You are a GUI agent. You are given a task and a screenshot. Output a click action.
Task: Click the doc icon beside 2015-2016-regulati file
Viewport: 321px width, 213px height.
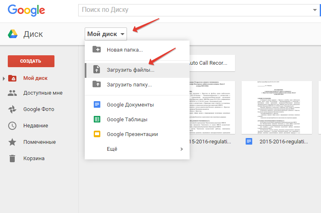pos(249,141)
